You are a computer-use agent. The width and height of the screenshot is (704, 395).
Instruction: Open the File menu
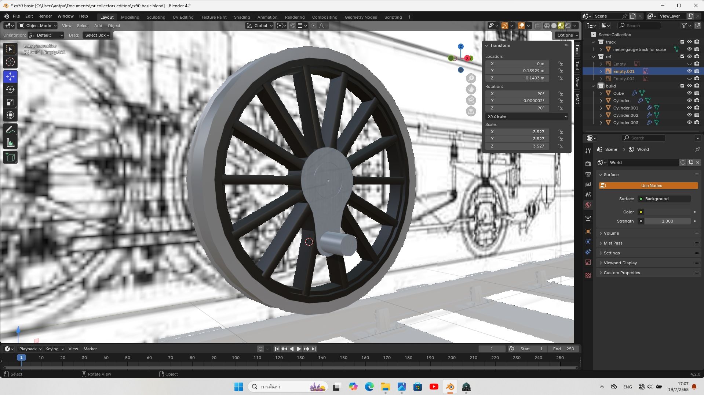[x=16, y=16]
